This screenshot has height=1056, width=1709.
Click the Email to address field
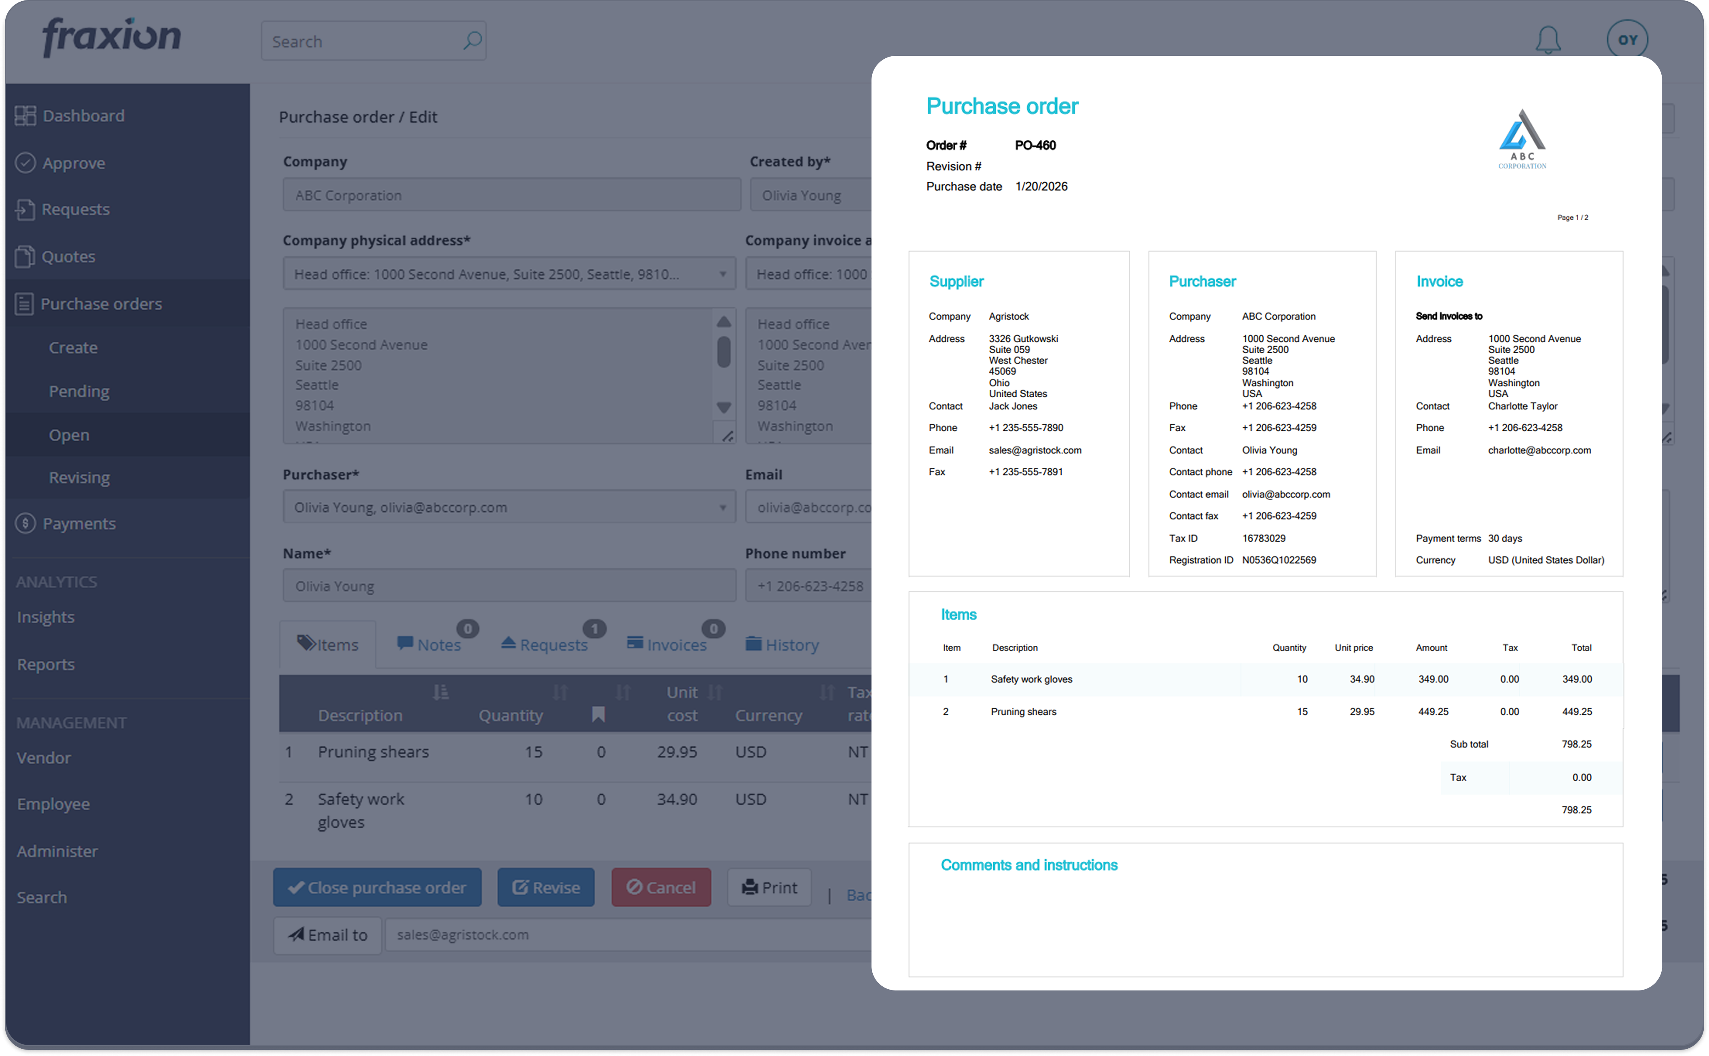point(629,935)
